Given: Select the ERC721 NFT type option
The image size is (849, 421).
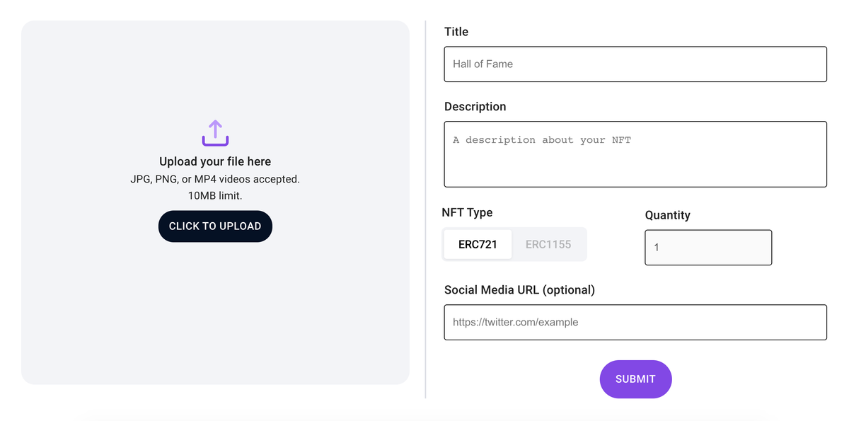Looking at the screenshot, I should [x=478, y=244].
